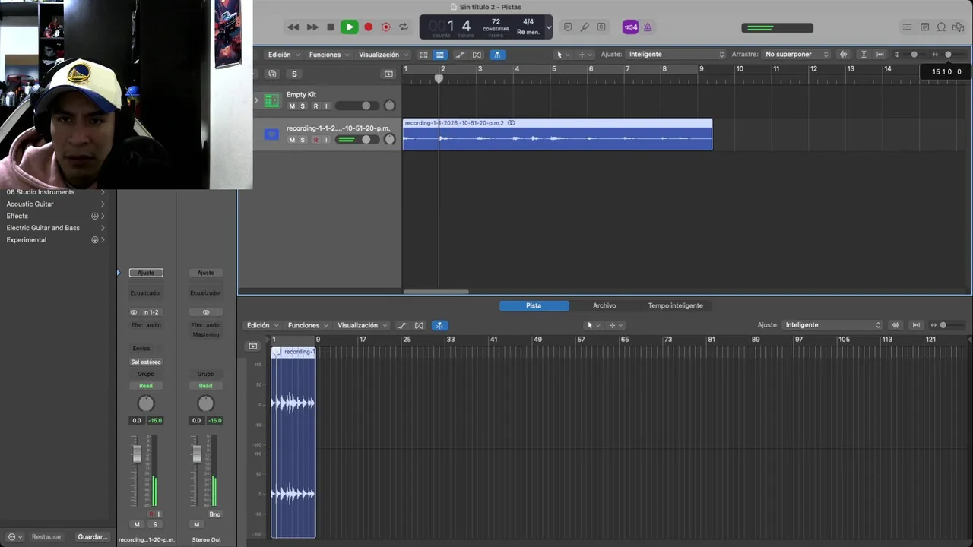Click the red Record button
Screen dimensions: 973x547
[369, 27]
